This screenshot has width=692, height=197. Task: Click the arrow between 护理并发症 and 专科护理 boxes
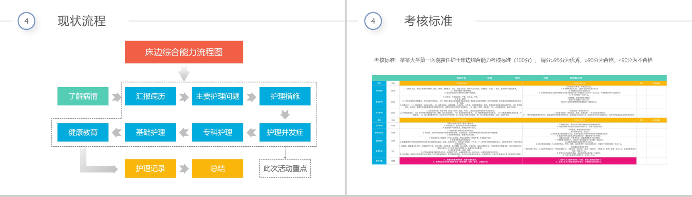pyautogui.click(x=251, y=133)
